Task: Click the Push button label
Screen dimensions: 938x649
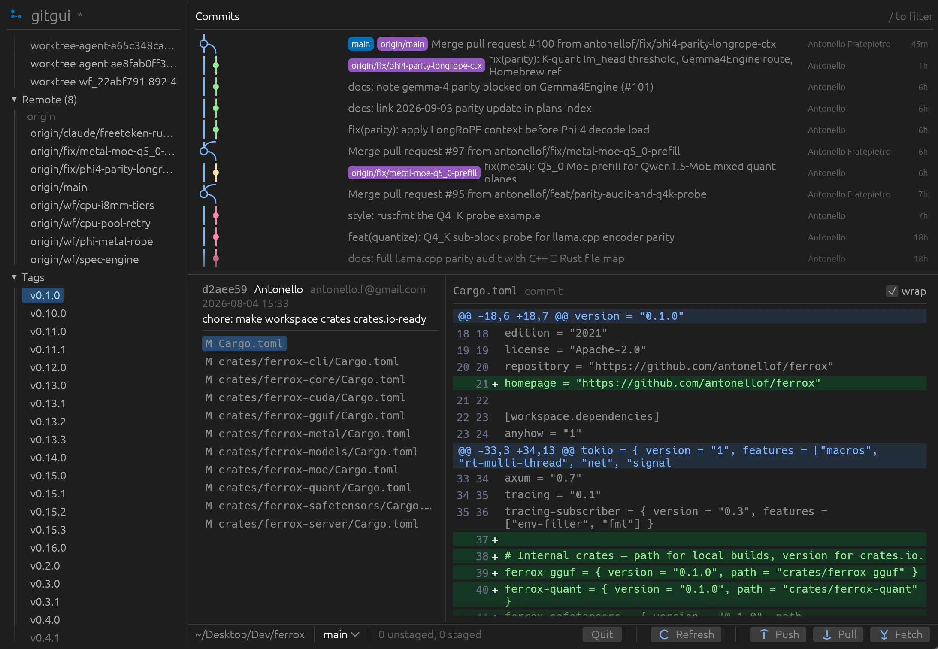Action: pos(787,634)
